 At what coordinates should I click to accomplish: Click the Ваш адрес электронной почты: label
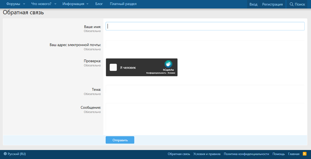(x=75, y=45)
